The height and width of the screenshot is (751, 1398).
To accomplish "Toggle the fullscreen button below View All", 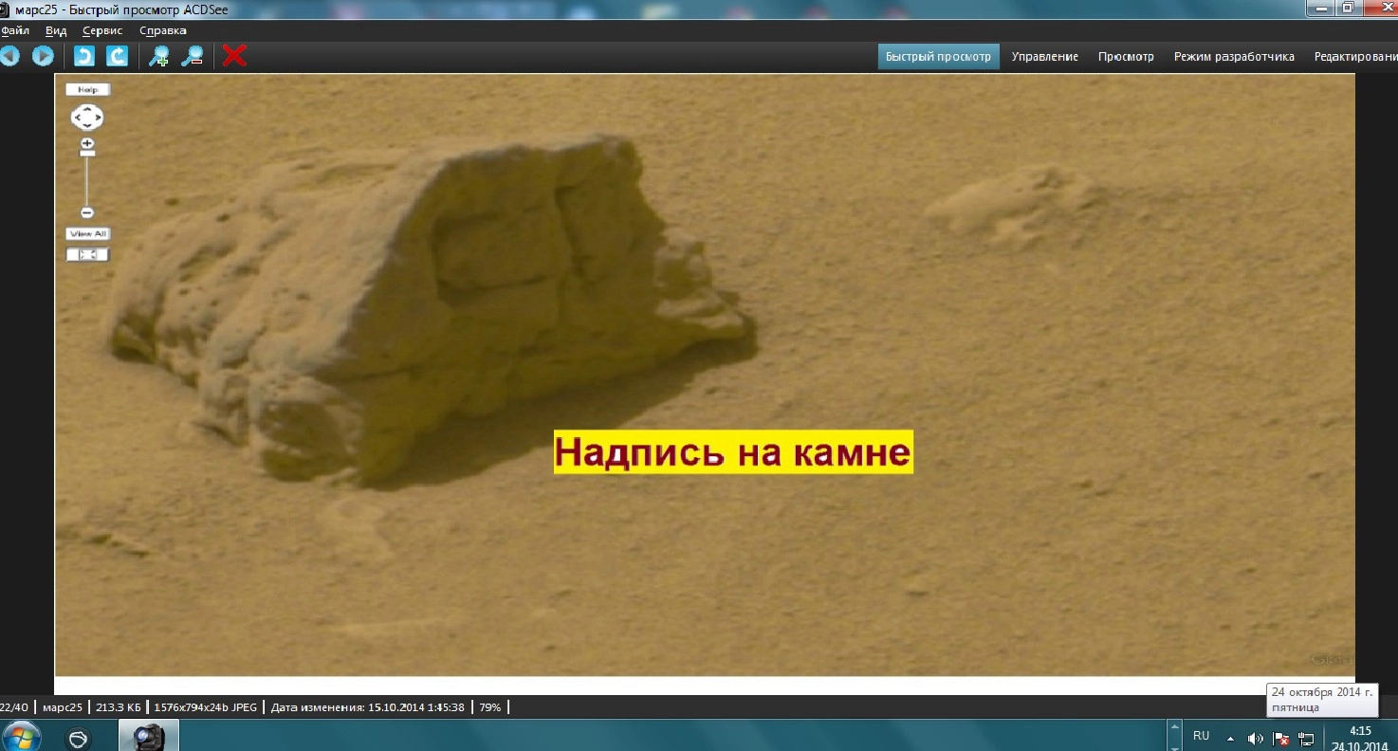I will [87, 254].
